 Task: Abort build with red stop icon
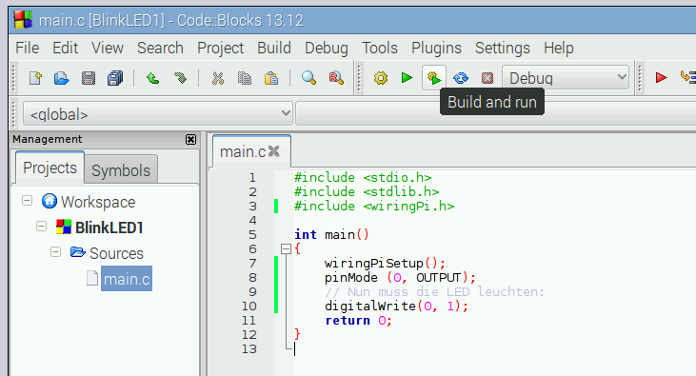(x=487, y=79)
